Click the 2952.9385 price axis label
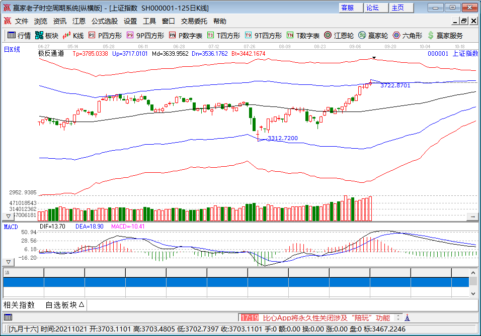 click(x=23, y=192)
